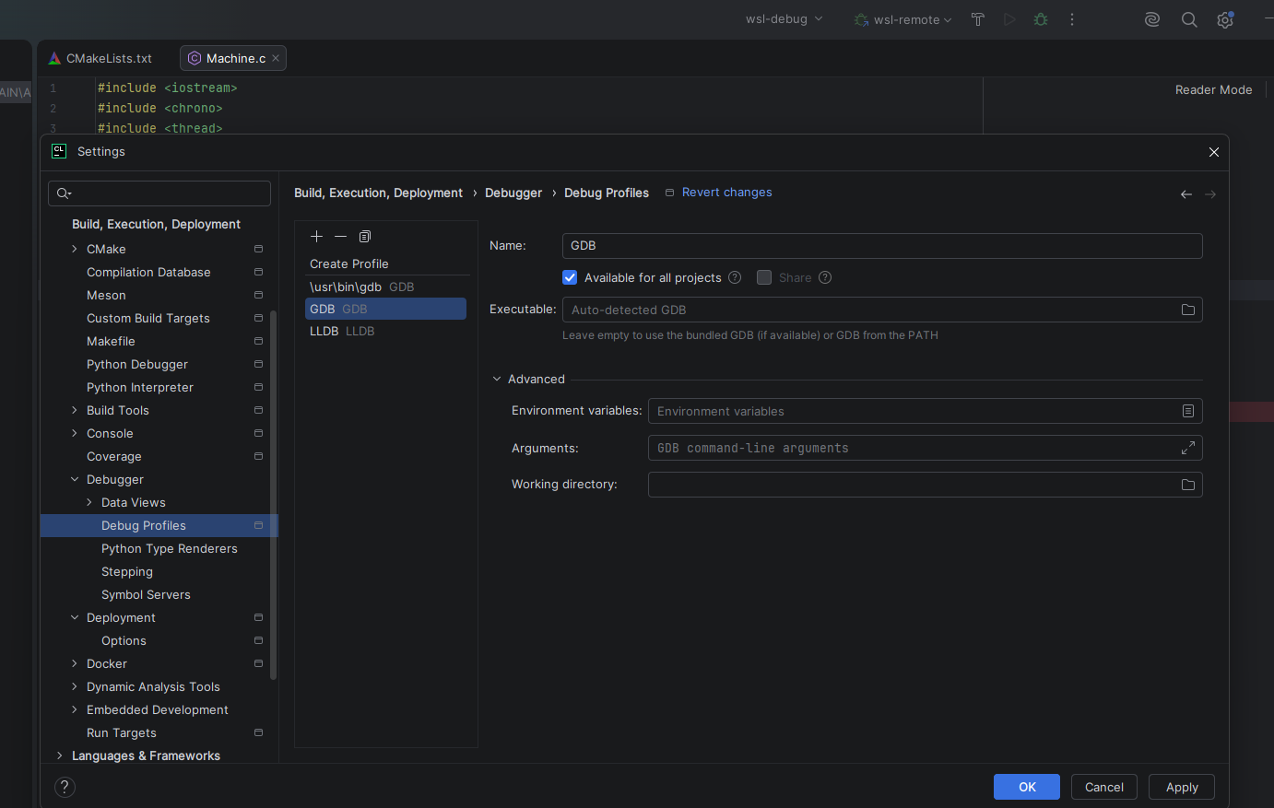The image size is (1274, 808).
Task: Close the Machine.c editor tab
Action: pos(276,58)
